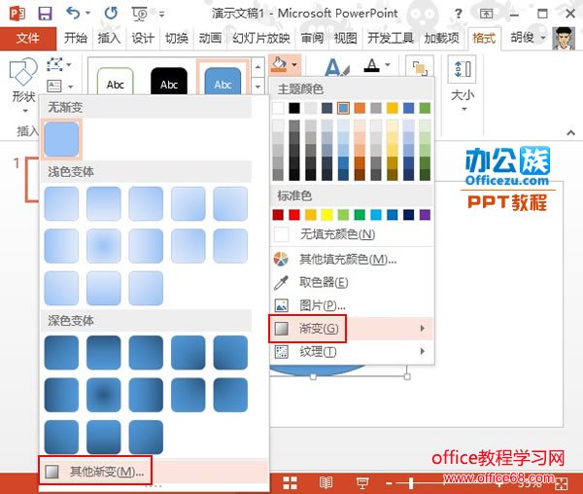Screen dimensions: 583x494
Task: Switch to Slide Sorter view icon
Action: point(290,483)
